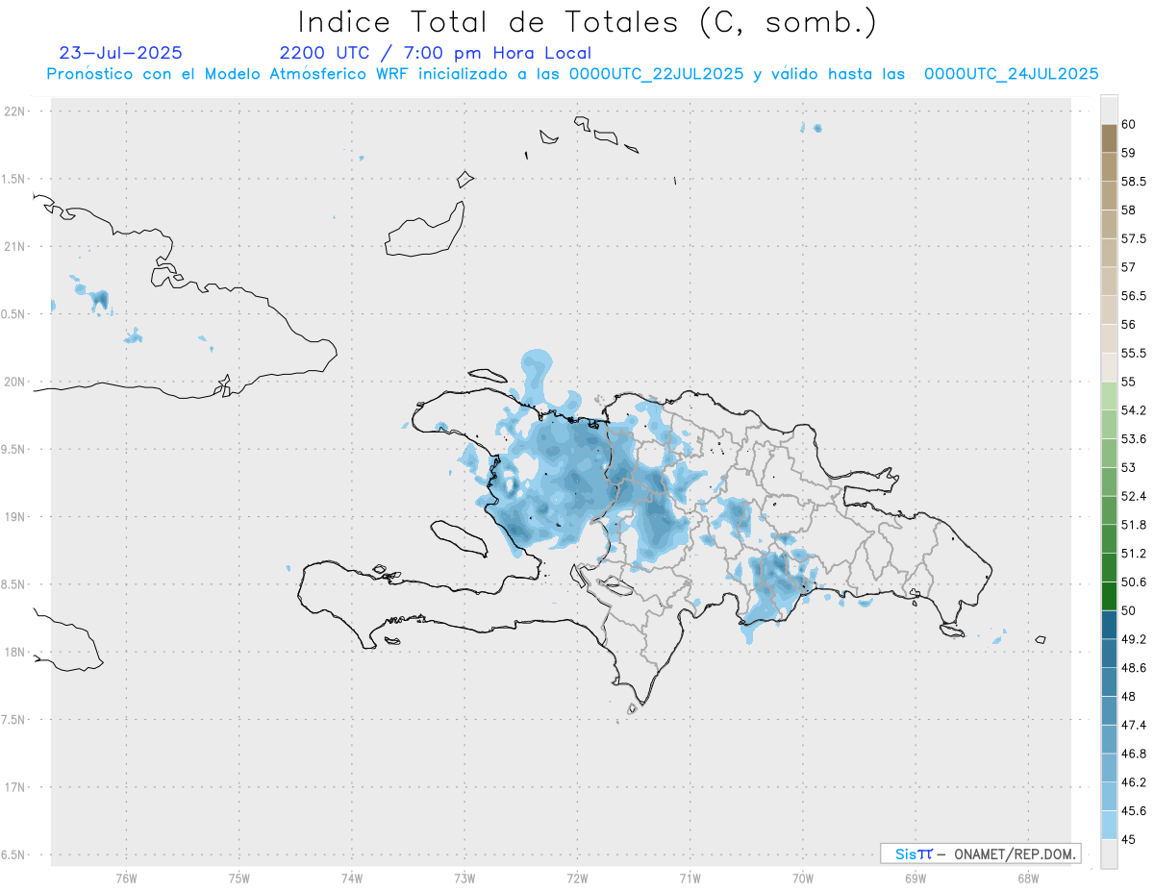Click the "70W" longitude label
Viewport: 1154px width, 891px height.
click(x=803, y=879)
